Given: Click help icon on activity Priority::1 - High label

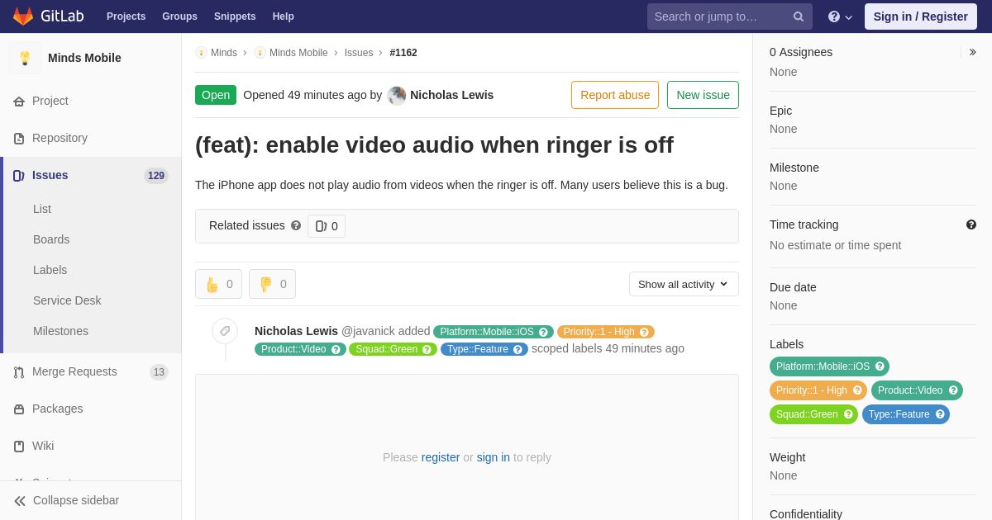Looking at the screenshot, I should (645, 332).
